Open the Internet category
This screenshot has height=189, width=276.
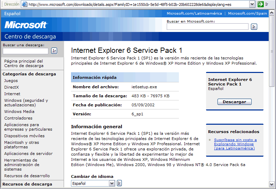click(x=12, y=94)
